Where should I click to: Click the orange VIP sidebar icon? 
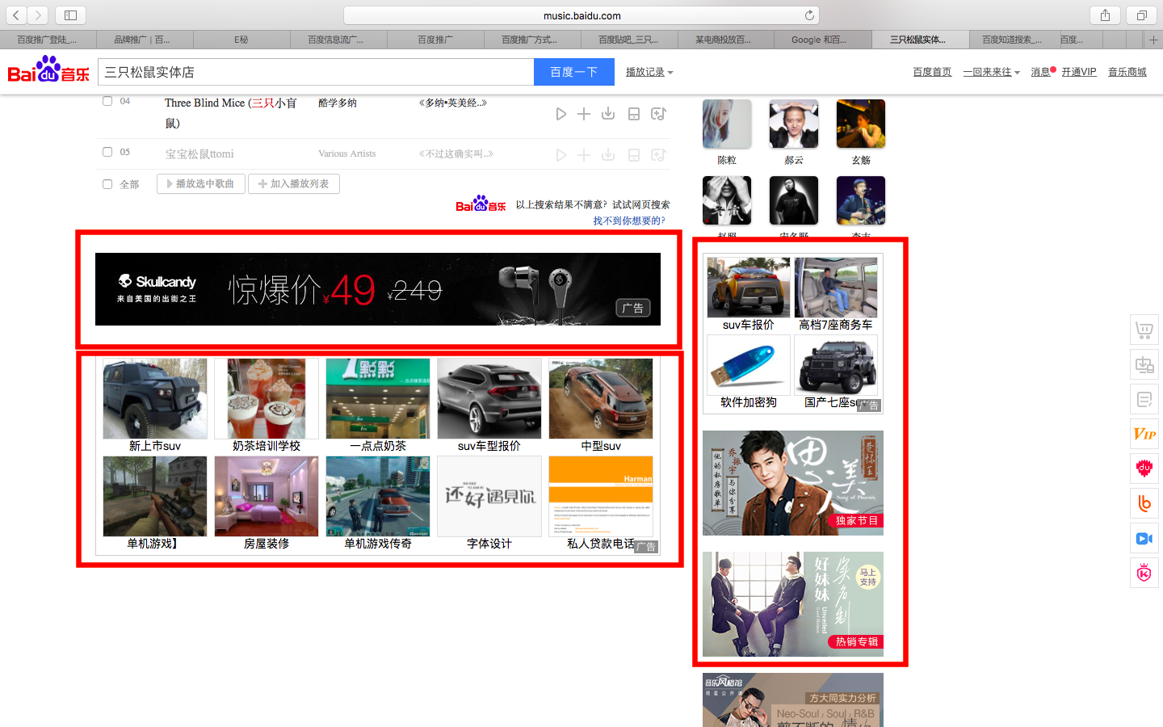pos(1144,434)
